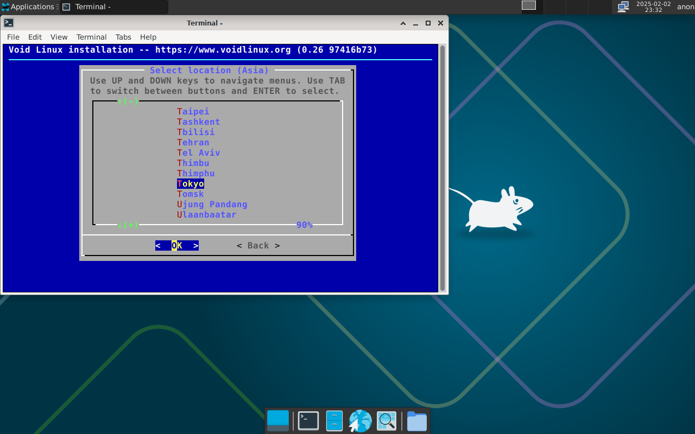Launch the Web Browser from the dock
The height and width of the screenshot is (434, 695).
(x=360, y=420)
